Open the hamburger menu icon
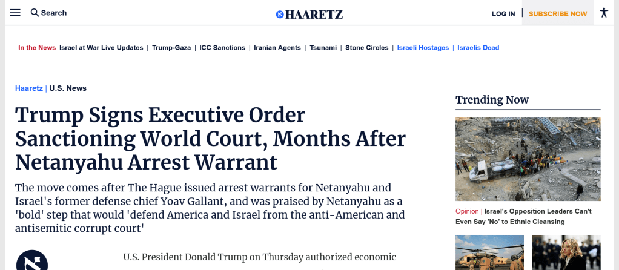The width and height of the screenshot is (619, 270). point(15,13)
